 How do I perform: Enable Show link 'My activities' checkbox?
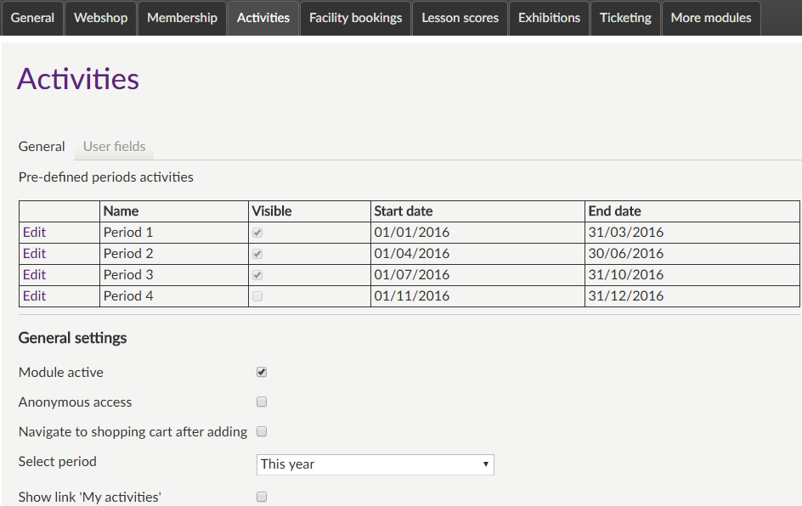(x=262, y=497)
